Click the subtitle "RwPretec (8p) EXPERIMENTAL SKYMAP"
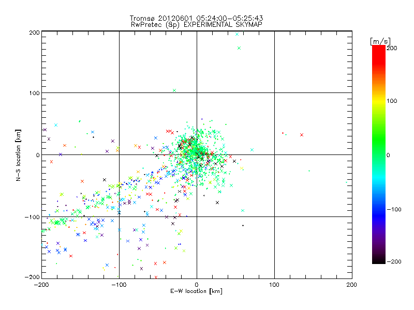Viewport: 414px width, 310px height. click(x=197, y=24)
